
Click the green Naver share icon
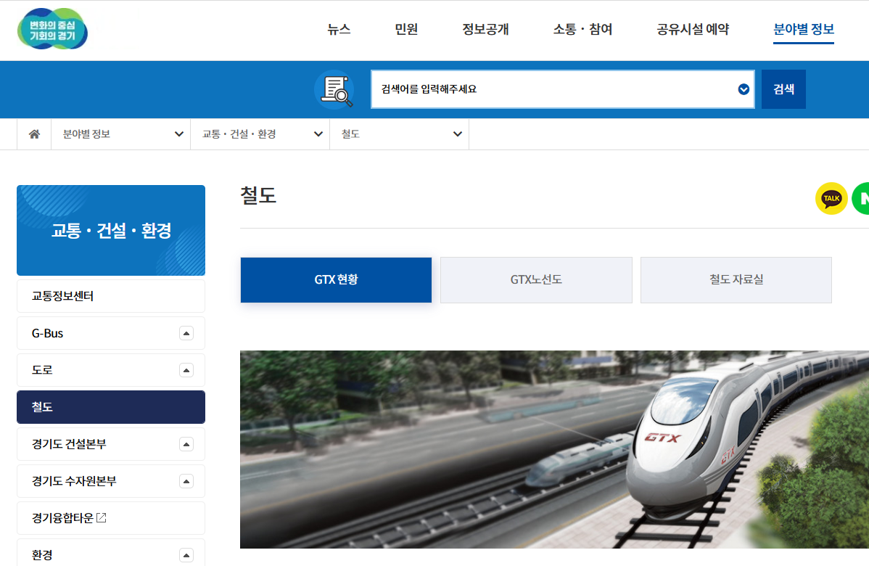(863, 198)
